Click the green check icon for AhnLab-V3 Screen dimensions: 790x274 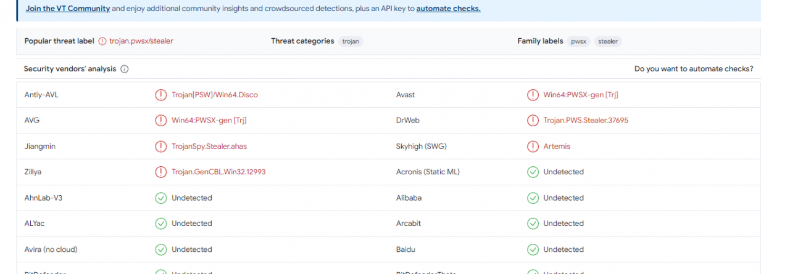[161, 198]
